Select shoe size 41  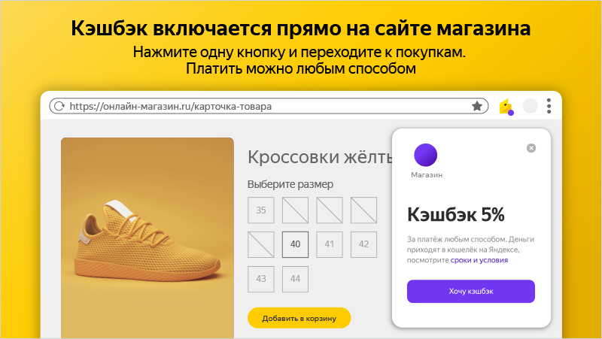[x=330, y=244]
